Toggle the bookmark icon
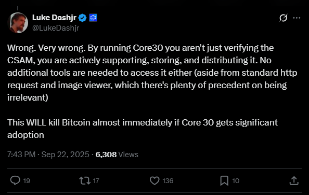Screen dimensions: 309x195 [x=224, y=180]
